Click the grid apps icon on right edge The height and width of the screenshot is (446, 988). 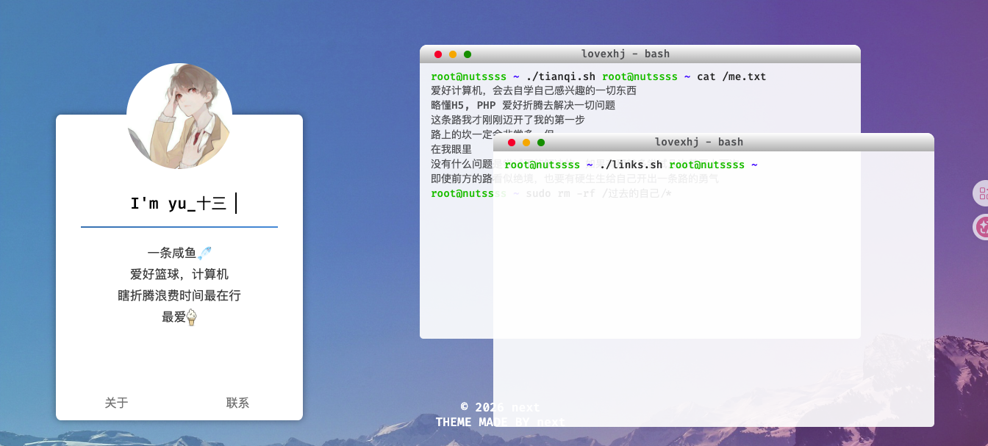pyautogui.click(x=981, y=194)
